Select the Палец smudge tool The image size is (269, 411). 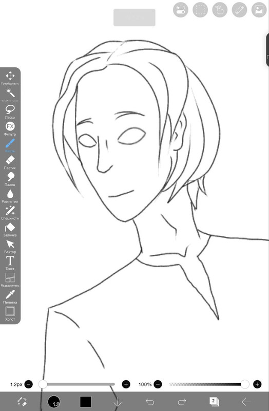pyautogui.click(x=10, y=179)
